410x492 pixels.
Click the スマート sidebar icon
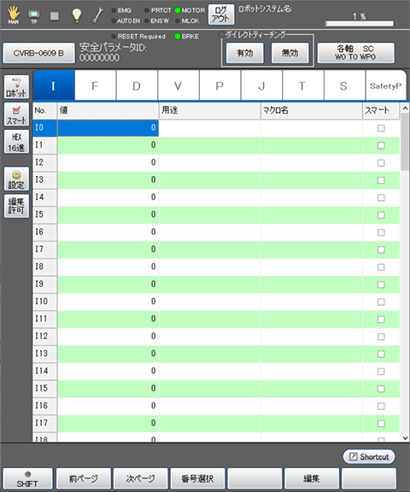coord(16,114)
